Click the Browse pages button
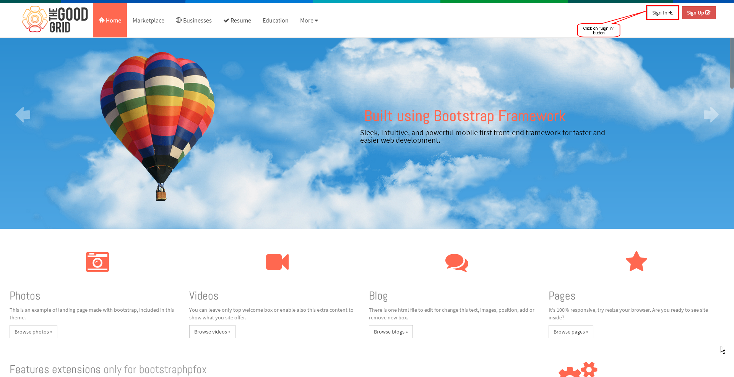Image resolution: width=734 pixels, height=377 pixels. (571, 332)
